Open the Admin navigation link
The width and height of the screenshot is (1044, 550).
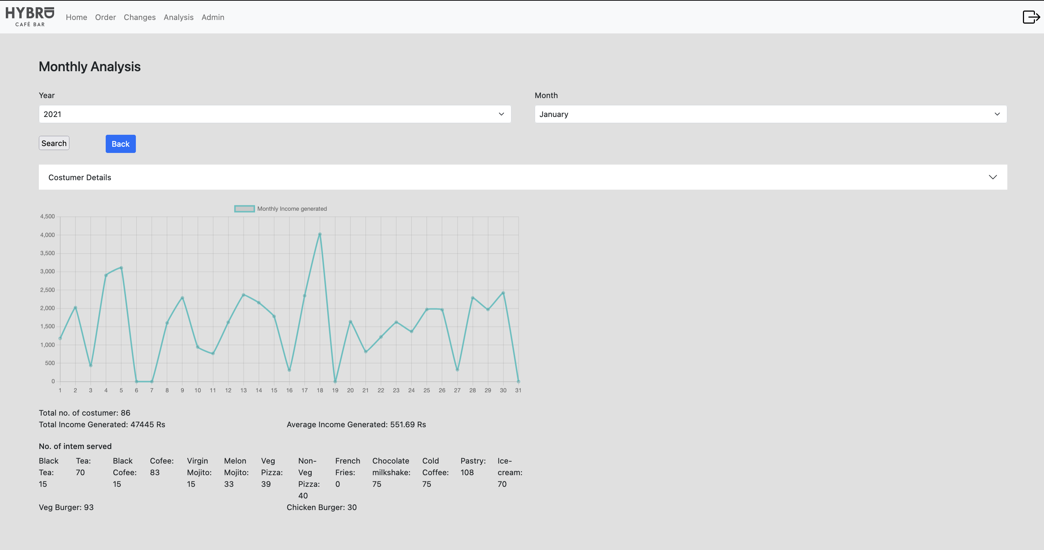pyautogui.click(x=213, y=17)
